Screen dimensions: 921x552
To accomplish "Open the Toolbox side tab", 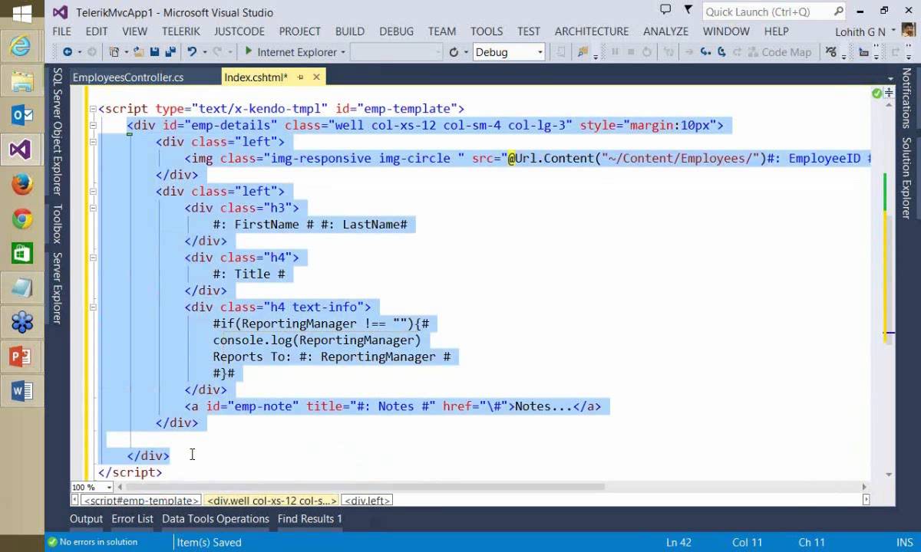I will pyautogui.click(x=58, y=223).
